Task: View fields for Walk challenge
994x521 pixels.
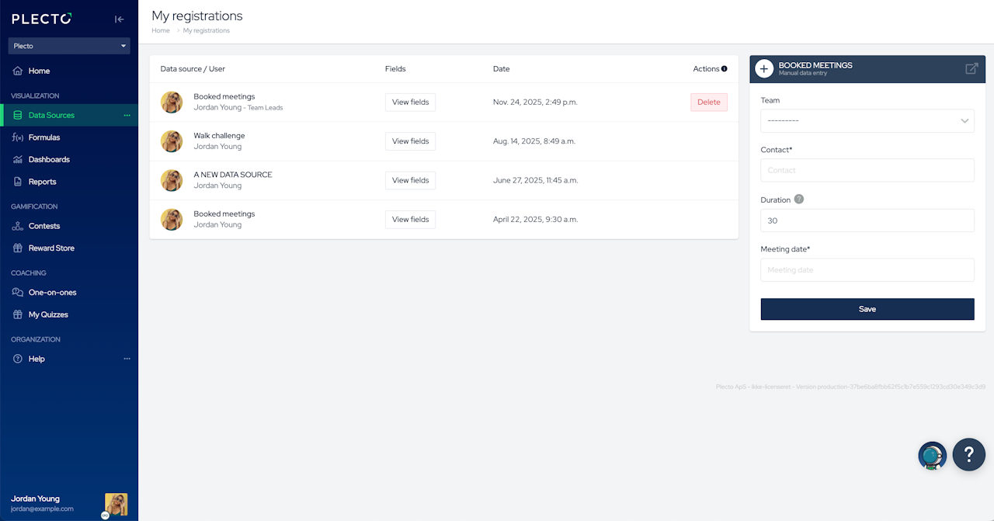Action: [410, 141]
